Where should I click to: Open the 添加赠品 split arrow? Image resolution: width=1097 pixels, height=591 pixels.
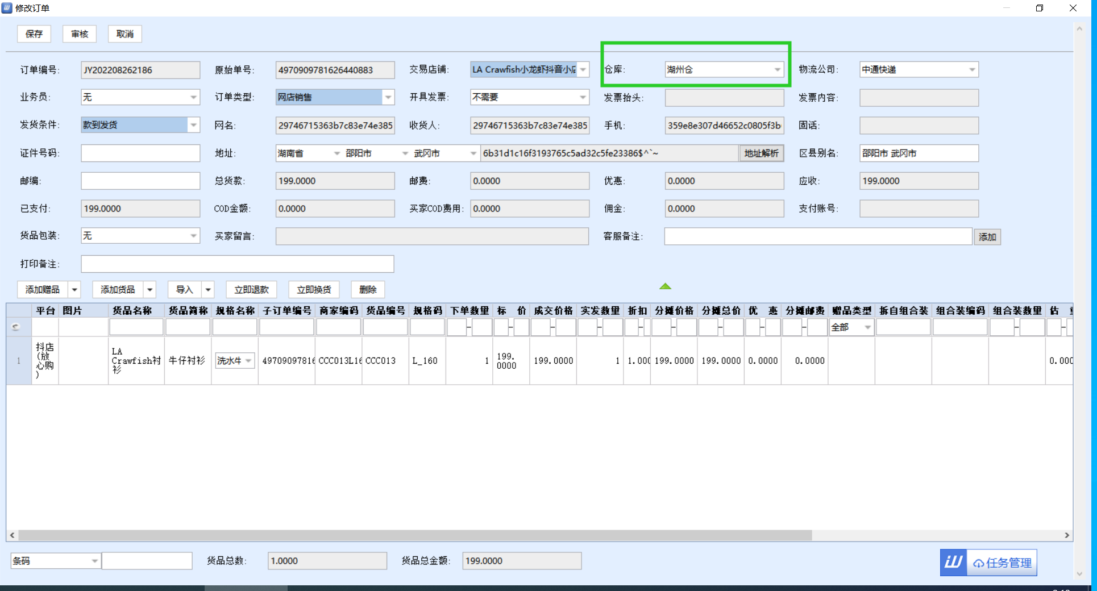[x=74, y=290]
